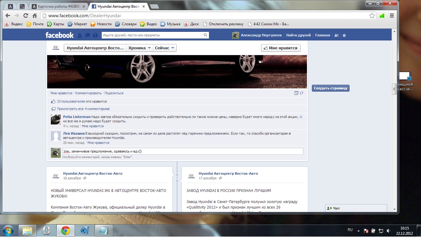Click Поделиться link under photo
Image resolution: width=421 pixels, height=244 pixels.
114,93
